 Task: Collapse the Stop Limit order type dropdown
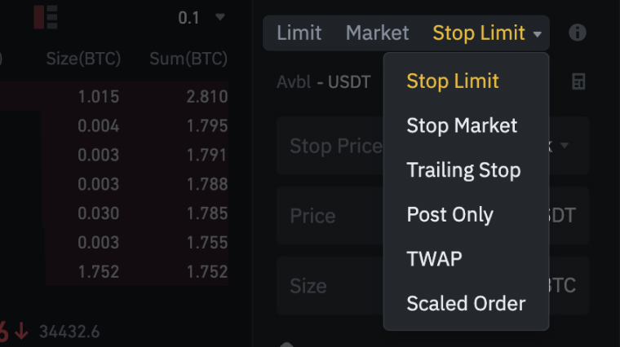[x=487, y=33]
